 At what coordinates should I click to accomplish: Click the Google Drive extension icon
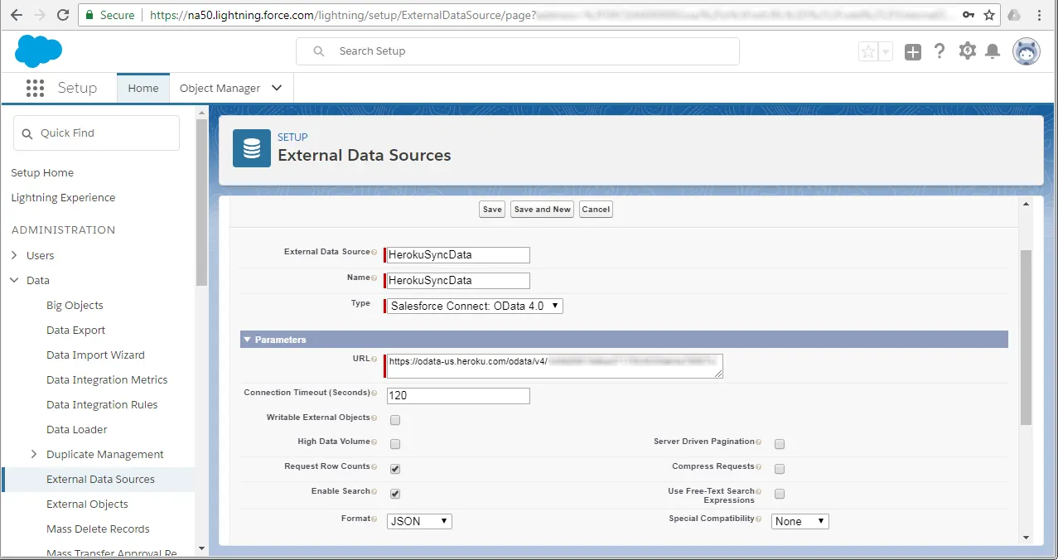tap(1013, 15)
